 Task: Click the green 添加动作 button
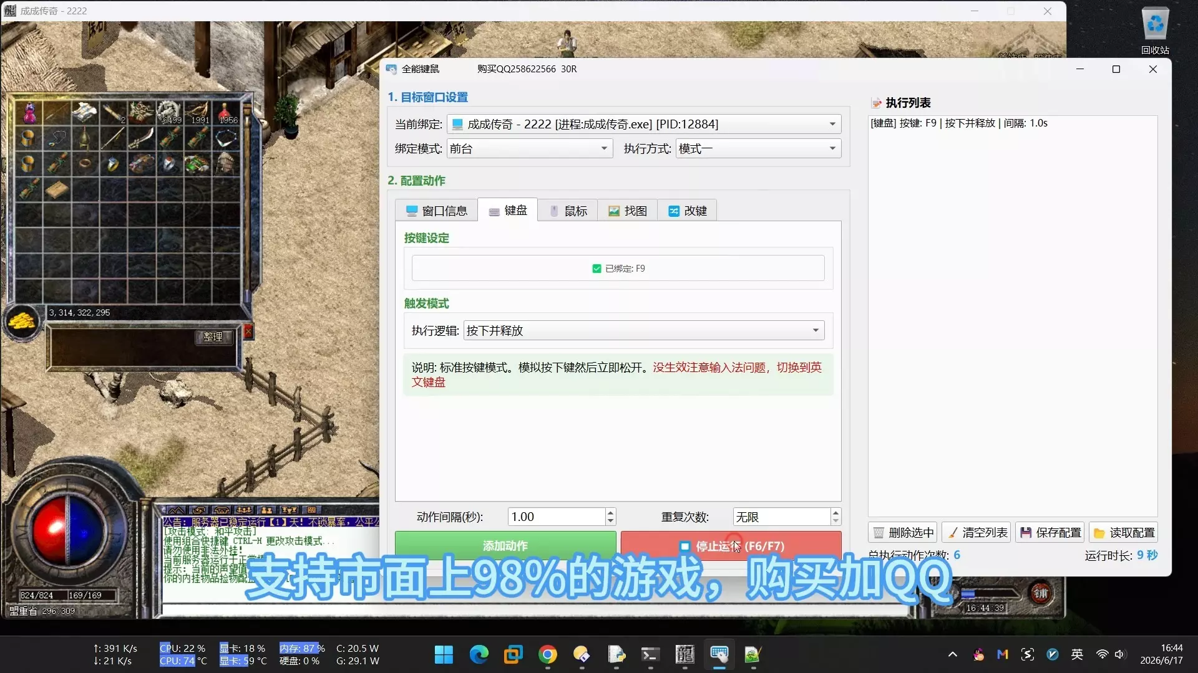click(x=505, y=545)
